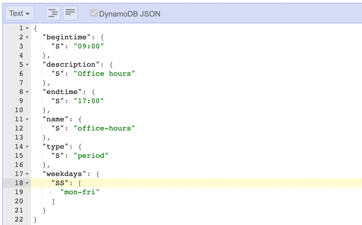The height and width of the screenshot is (225, 362).
Task: Click the "Office hours" string value
Action: (x=104, y=73)
